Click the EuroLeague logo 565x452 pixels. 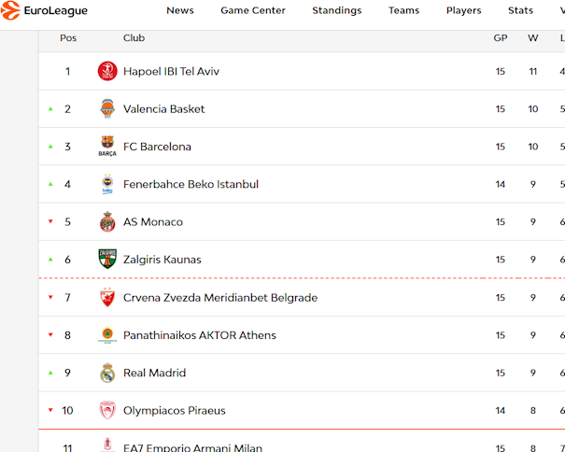45,11
